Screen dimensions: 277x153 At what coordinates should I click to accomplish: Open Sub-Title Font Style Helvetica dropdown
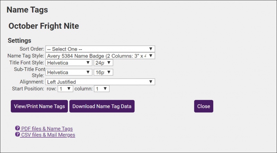69,72
